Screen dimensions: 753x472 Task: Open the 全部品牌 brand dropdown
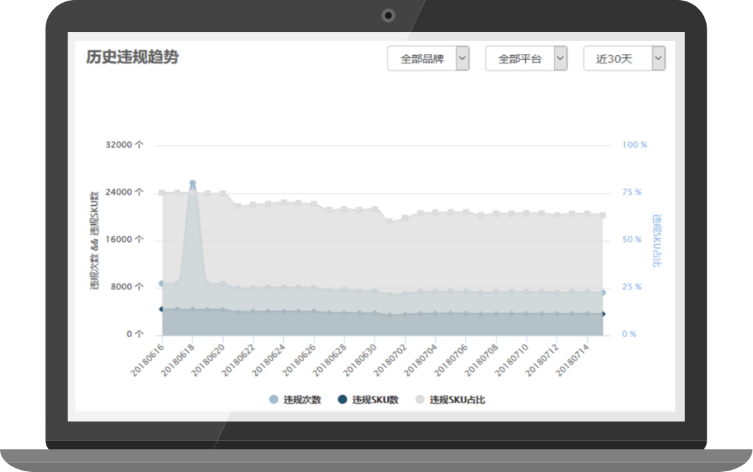coord(428,59)
